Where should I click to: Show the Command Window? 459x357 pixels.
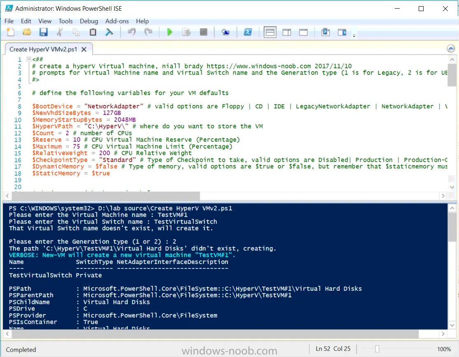[325, 32]
